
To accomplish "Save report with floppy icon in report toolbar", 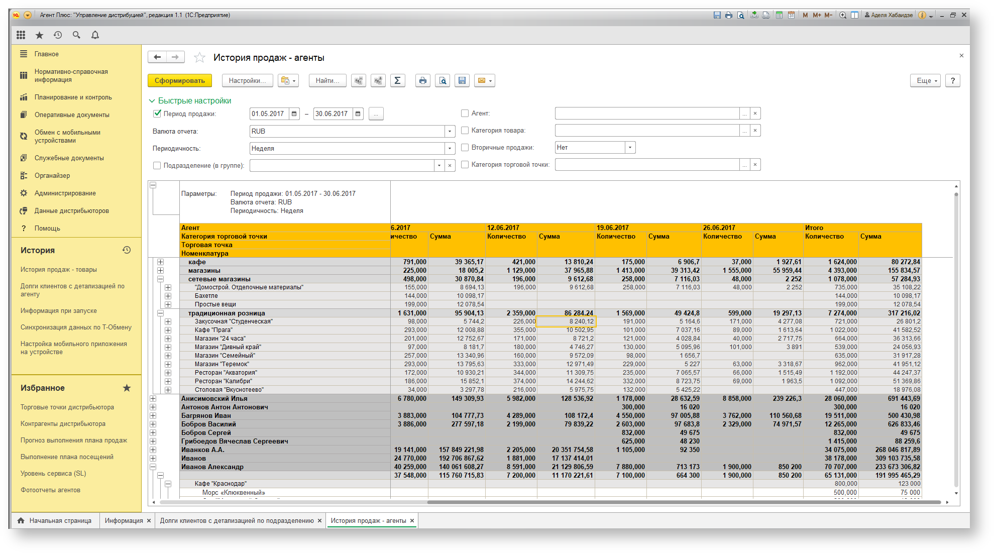I will tap(462, 80).
